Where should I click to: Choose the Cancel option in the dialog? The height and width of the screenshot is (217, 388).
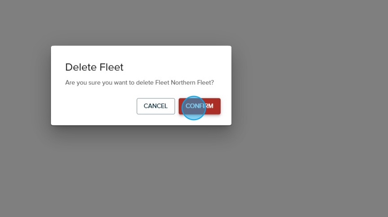point(156,106)
